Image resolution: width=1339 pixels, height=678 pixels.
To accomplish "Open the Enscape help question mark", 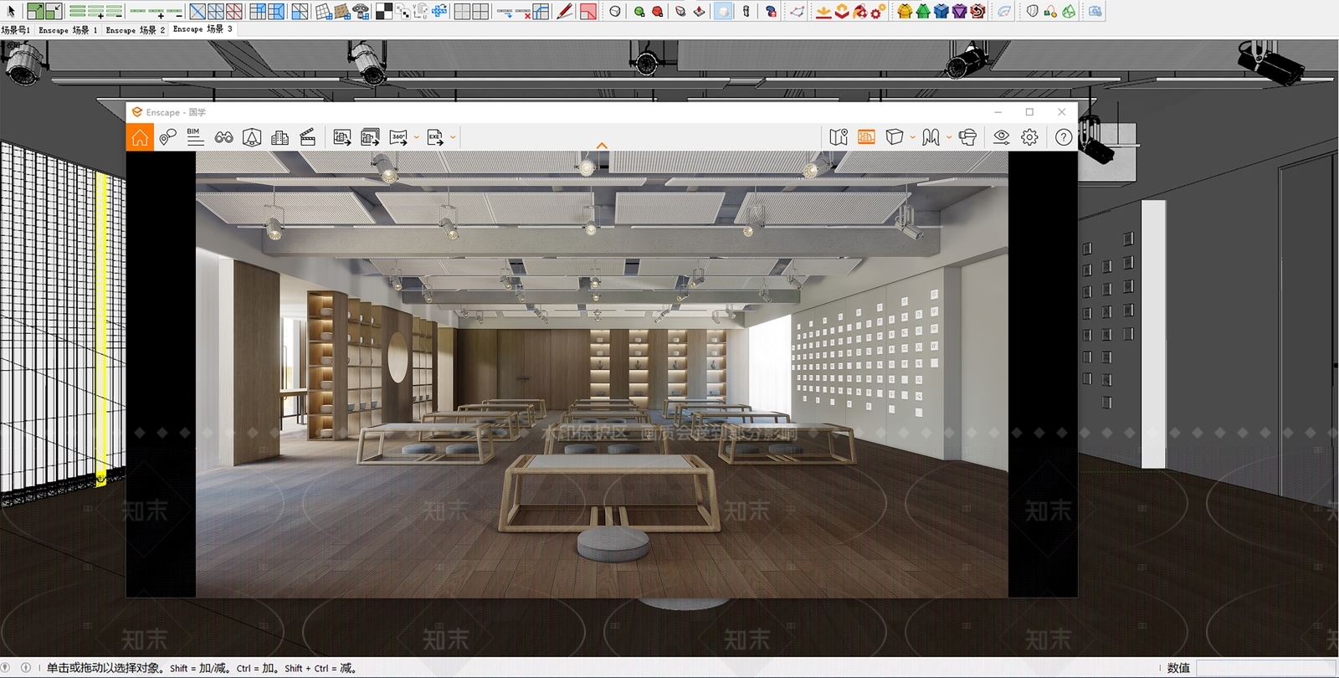I will tap(1063, 137).
